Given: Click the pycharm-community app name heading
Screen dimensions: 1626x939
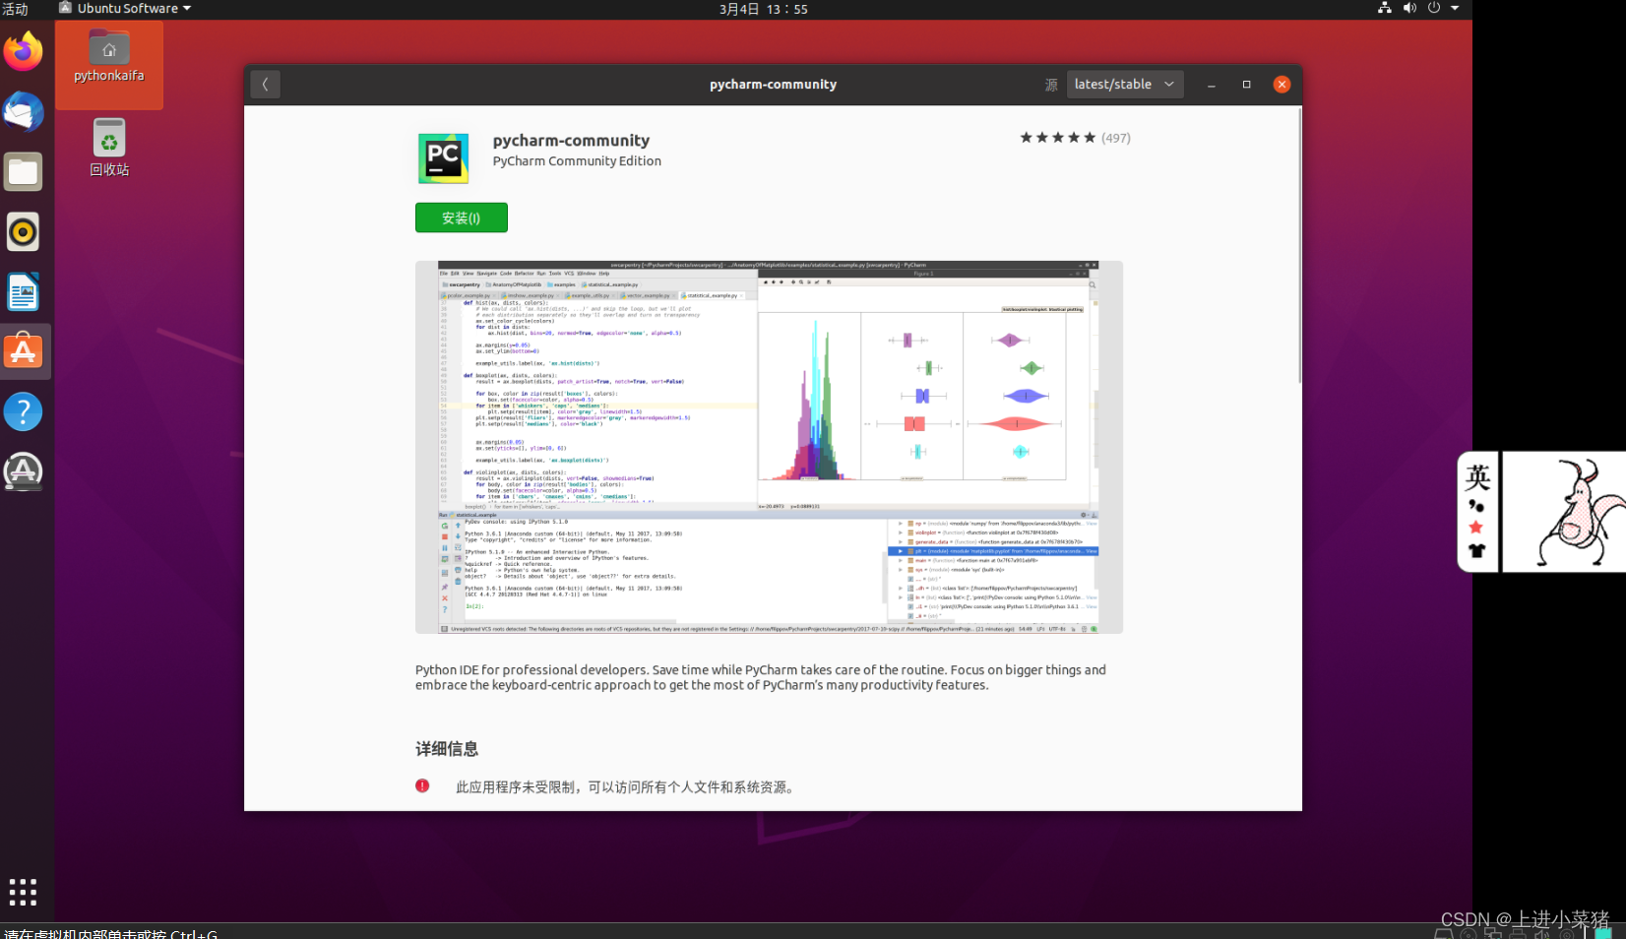Looking at the screenshot, I should [571, 141].
